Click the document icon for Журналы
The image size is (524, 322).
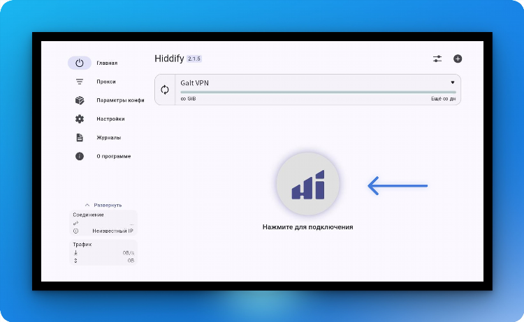click(79, 138)
